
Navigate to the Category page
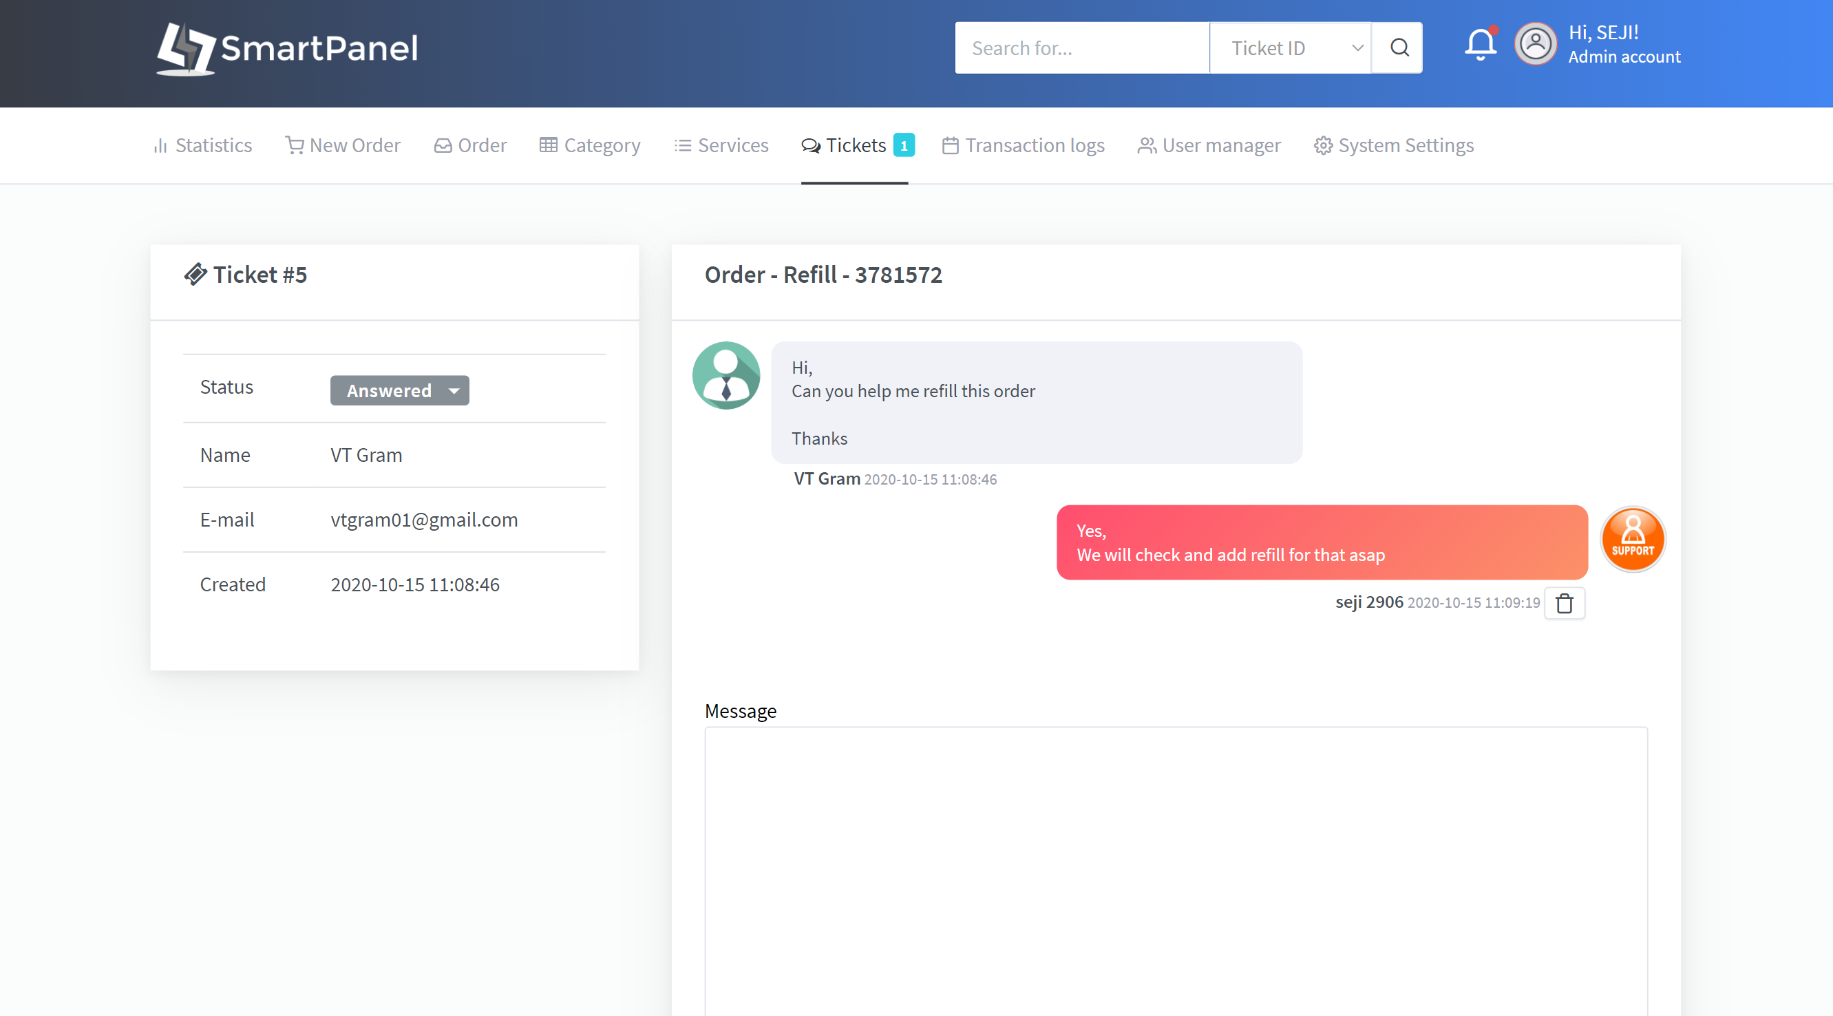click(590, 145)
